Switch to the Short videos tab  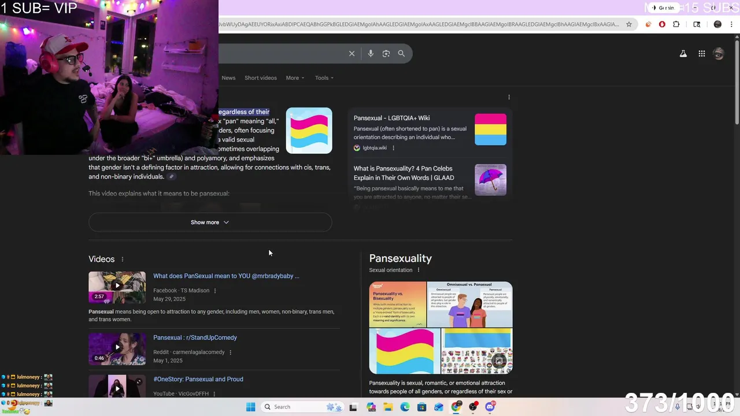tap(261, 78)
